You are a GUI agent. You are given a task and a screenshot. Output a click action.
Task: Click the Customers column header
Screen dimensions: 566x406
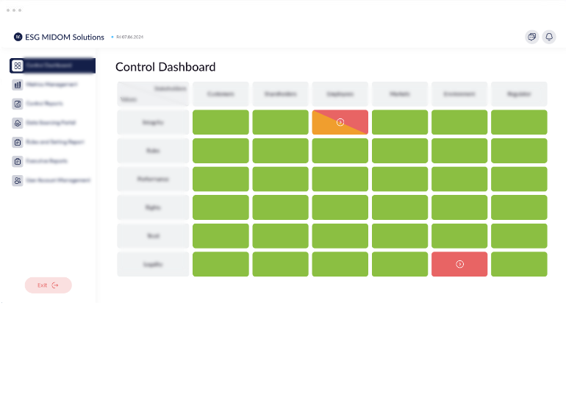[221, 94]
